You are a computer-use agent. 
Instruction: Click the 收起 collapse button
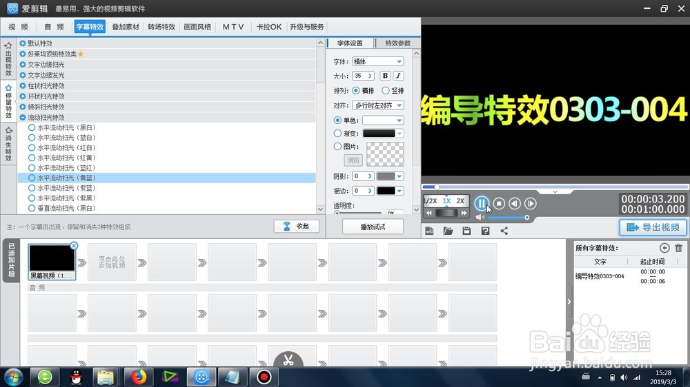point(297,227)
